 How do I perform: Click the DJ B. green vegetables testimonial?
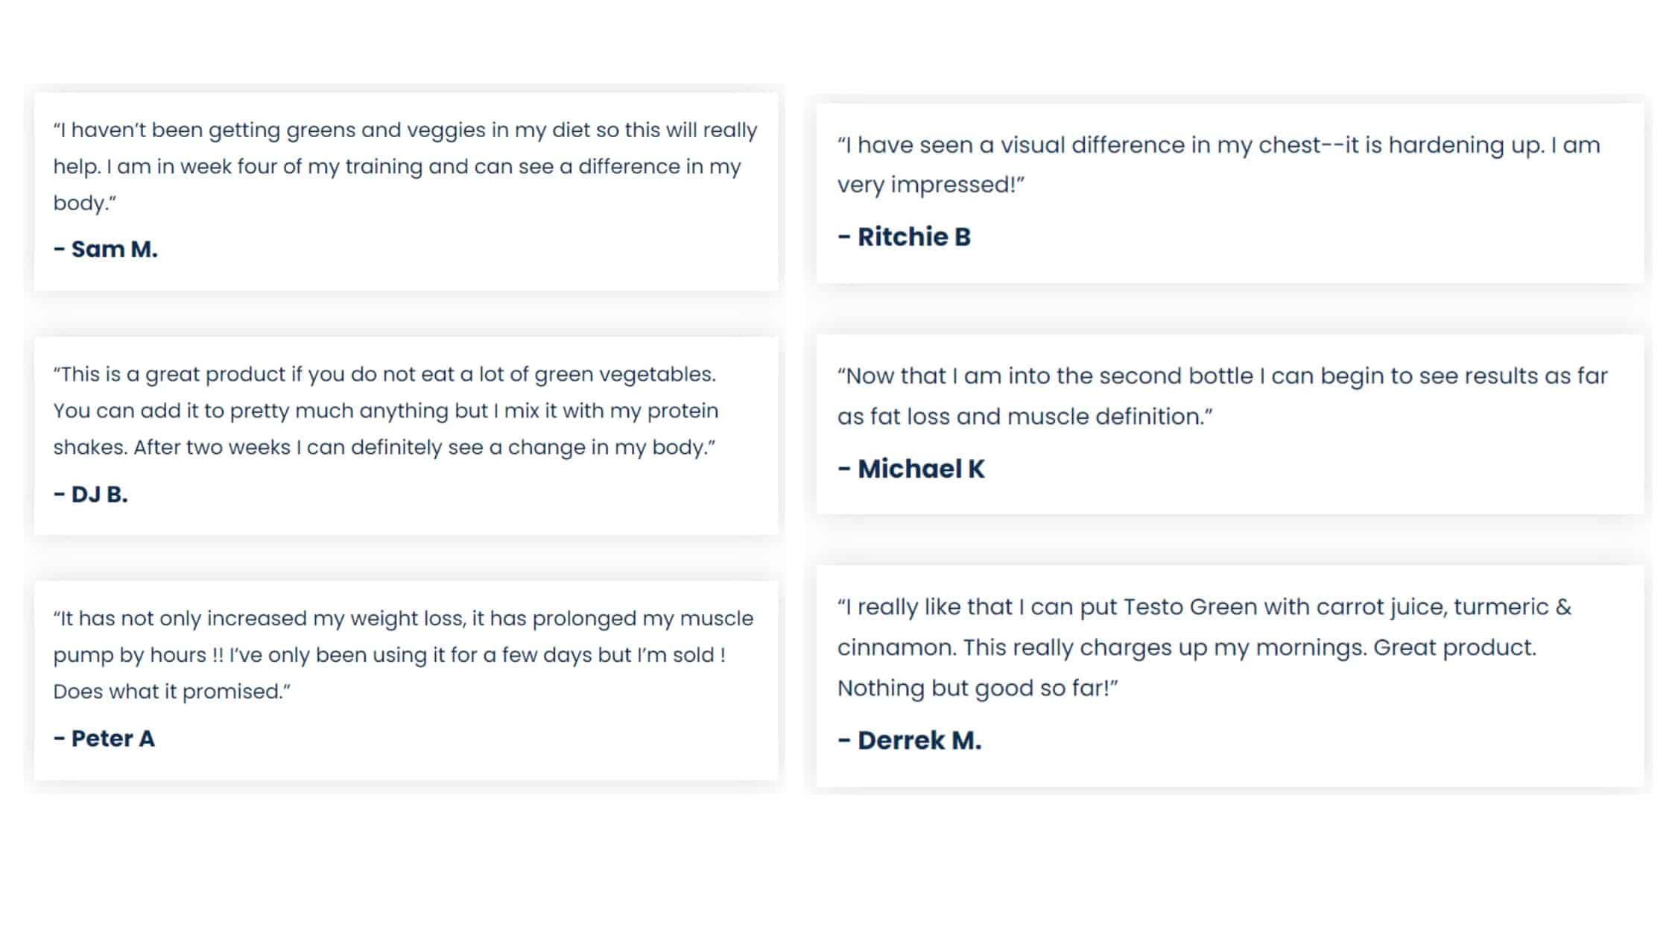(x=385, y=411)
